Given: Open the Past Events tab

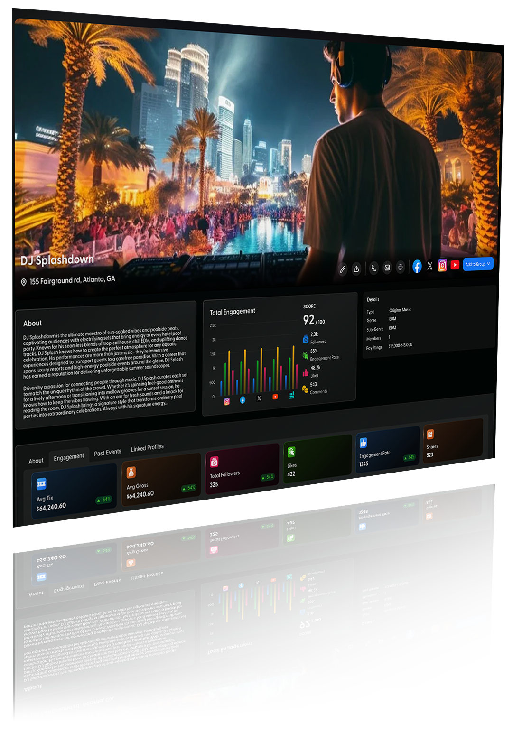Looking at the screenshot, I should [x=108, y=453].
